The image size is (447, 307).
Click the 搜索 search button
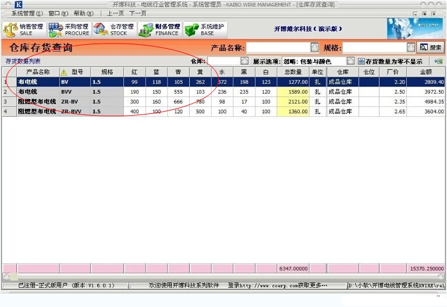(x=431, y=47)
